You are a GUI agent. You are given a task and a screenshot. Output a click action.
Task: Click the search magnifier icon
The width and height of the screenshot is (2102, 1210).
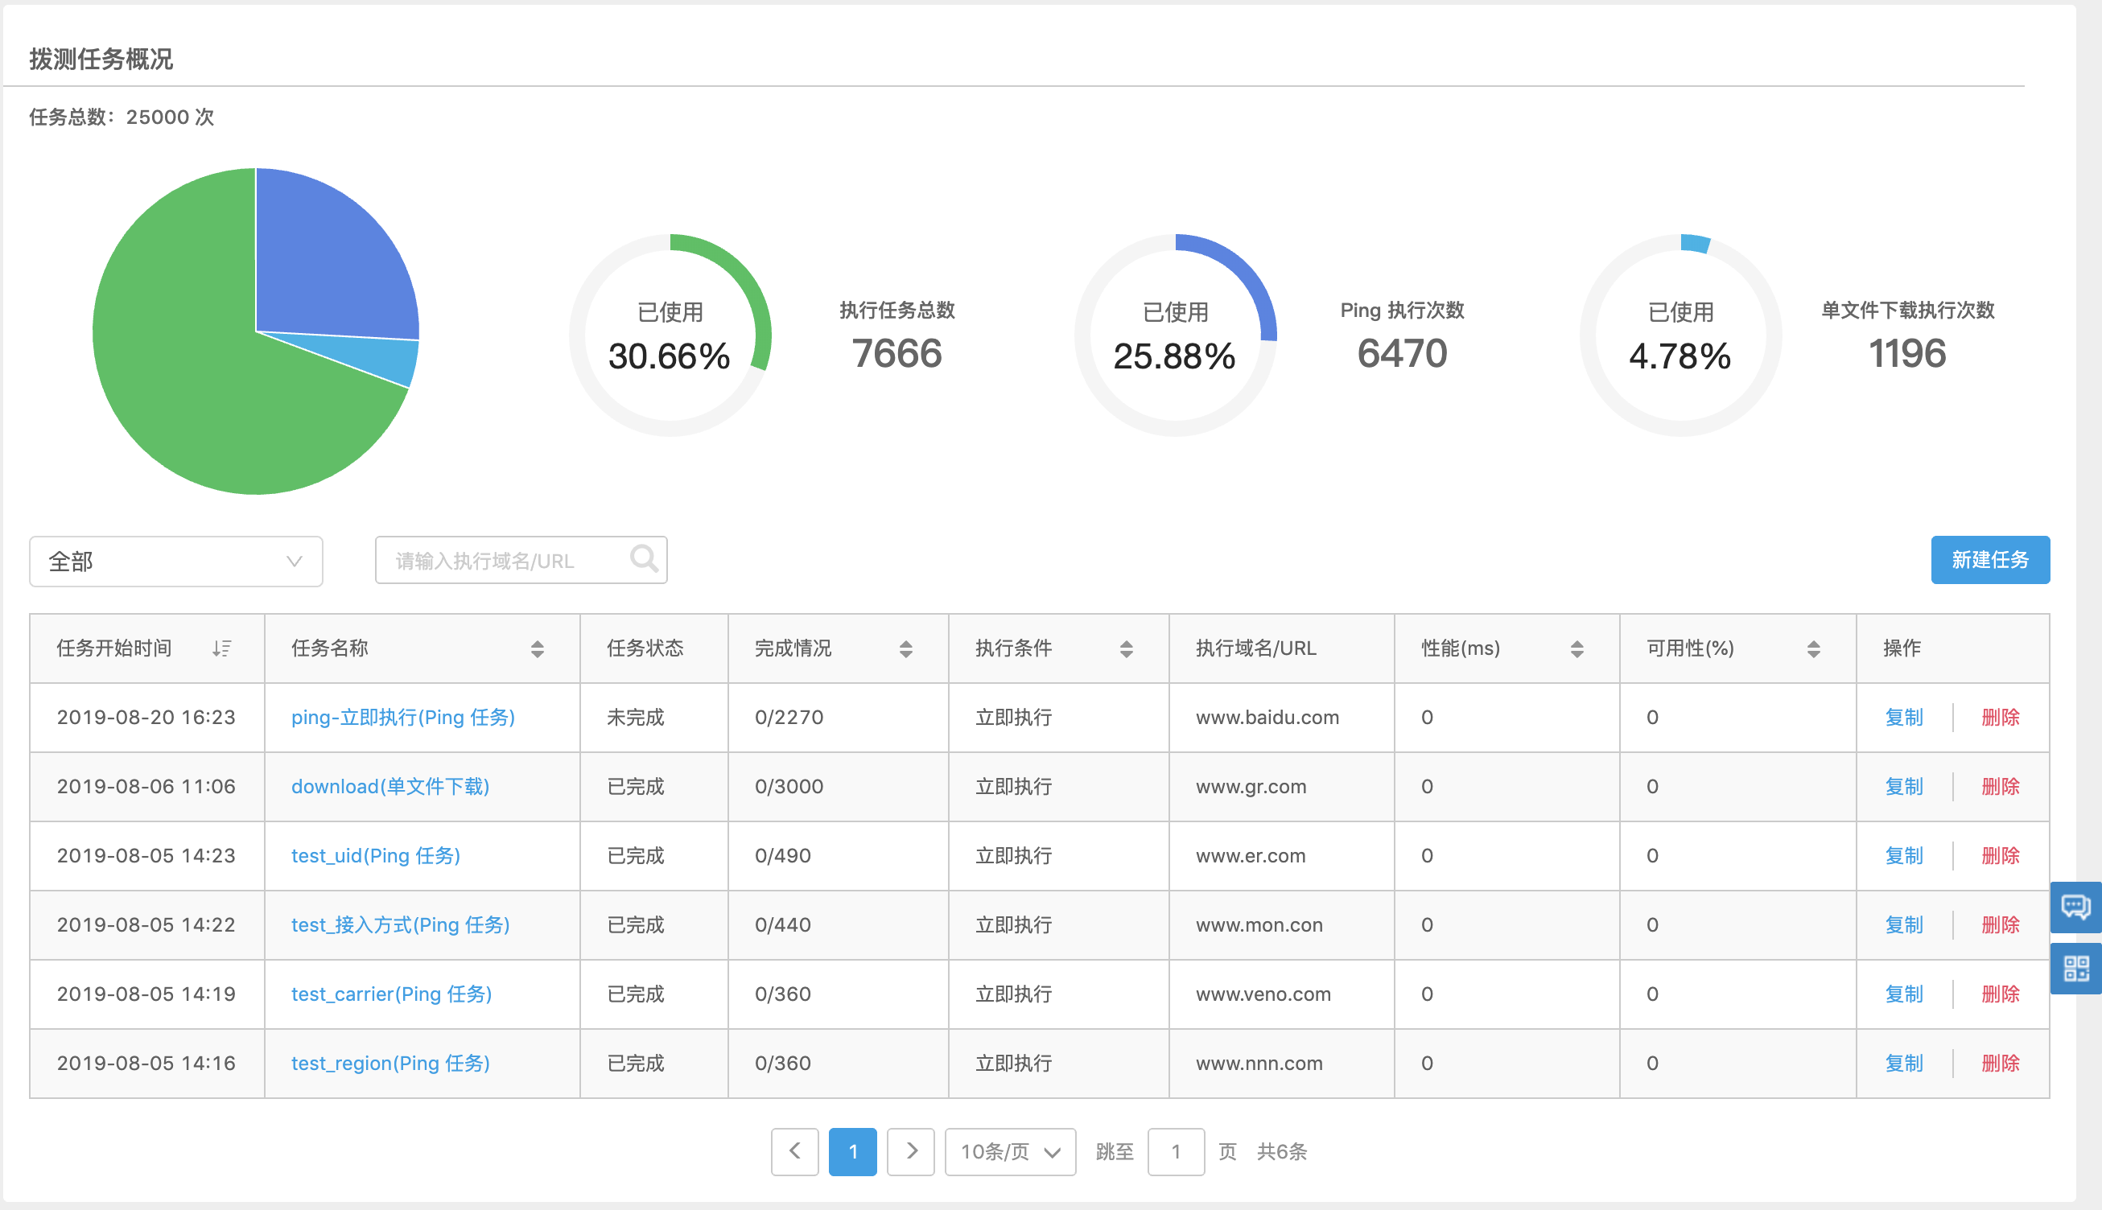coord(644,558)
